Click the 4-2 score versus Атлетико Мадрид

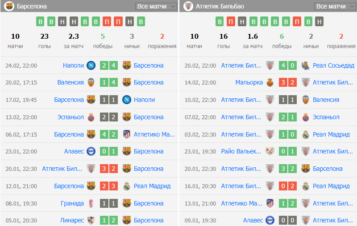point(109,134)
